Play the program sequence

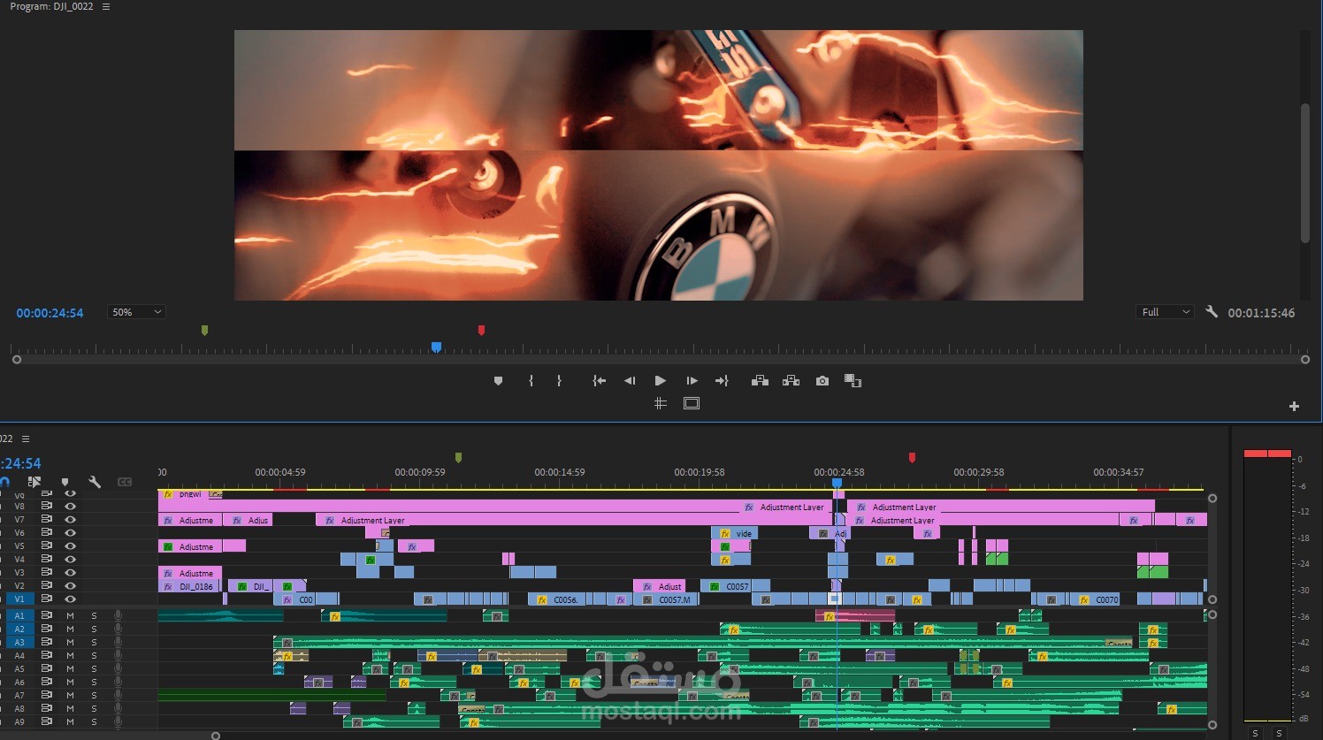pos(660,381)
